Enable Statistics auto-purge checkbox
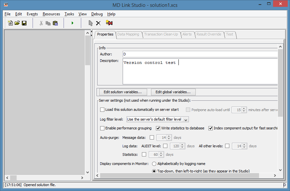 pos(144,154)
